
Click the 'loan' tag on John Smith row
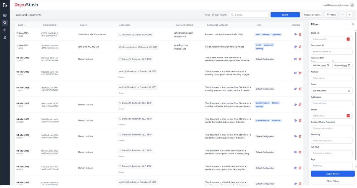point(258,35)
